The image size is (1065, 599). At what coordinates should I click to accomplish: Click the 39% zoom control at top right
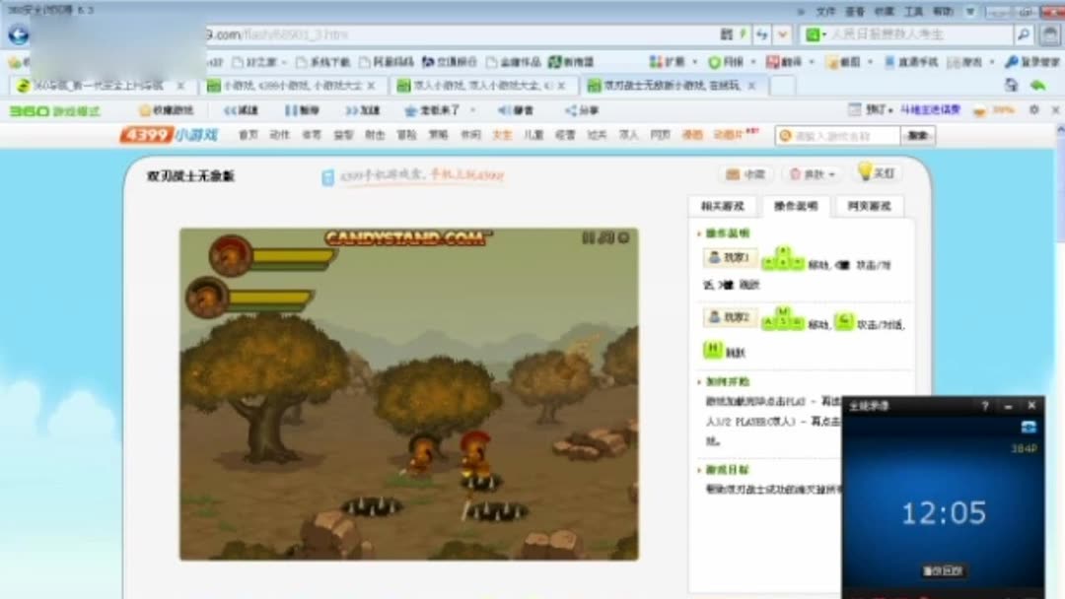(x=1004, y=110)
